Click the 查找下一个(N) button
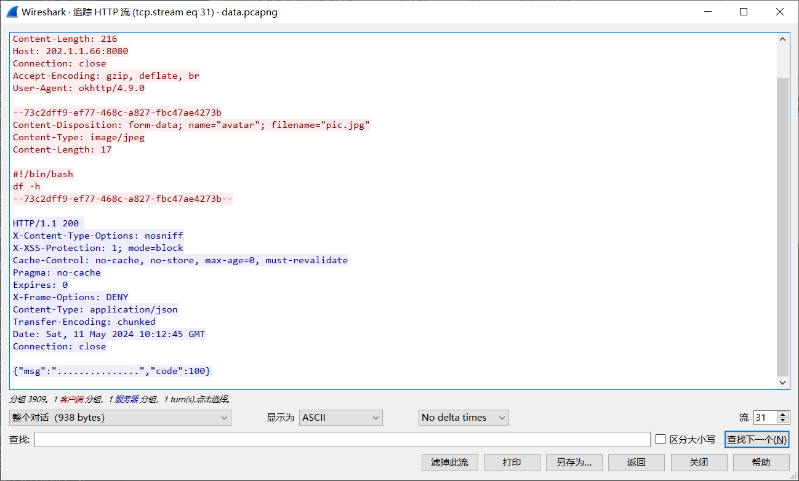This screenshot has width=799, height=481. 757,439
